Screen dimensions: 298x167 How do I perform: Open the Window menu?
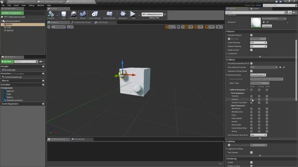click(41, 6)
